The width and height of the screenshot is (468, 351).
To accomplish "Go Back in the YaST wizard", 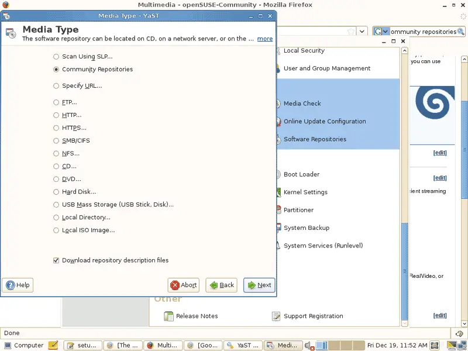I will pyautogui.click(x=222, y=285).
